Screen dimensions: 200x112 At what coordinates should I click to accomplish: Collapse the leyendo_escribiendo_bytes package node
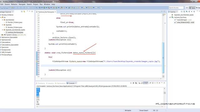click(x=2, y=30)
